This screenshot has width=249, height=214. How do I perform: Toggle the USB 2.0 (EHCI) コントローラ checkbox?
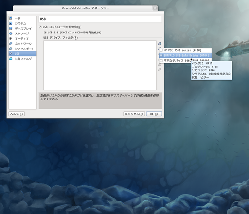pyautogui.click(x=45, y=33)
